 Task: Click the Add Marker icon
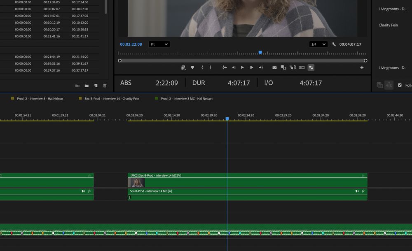[192, 67]
